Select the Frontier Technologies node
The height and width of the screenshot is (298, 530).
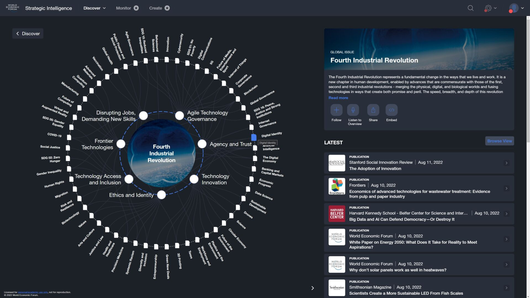pos(121,144)
